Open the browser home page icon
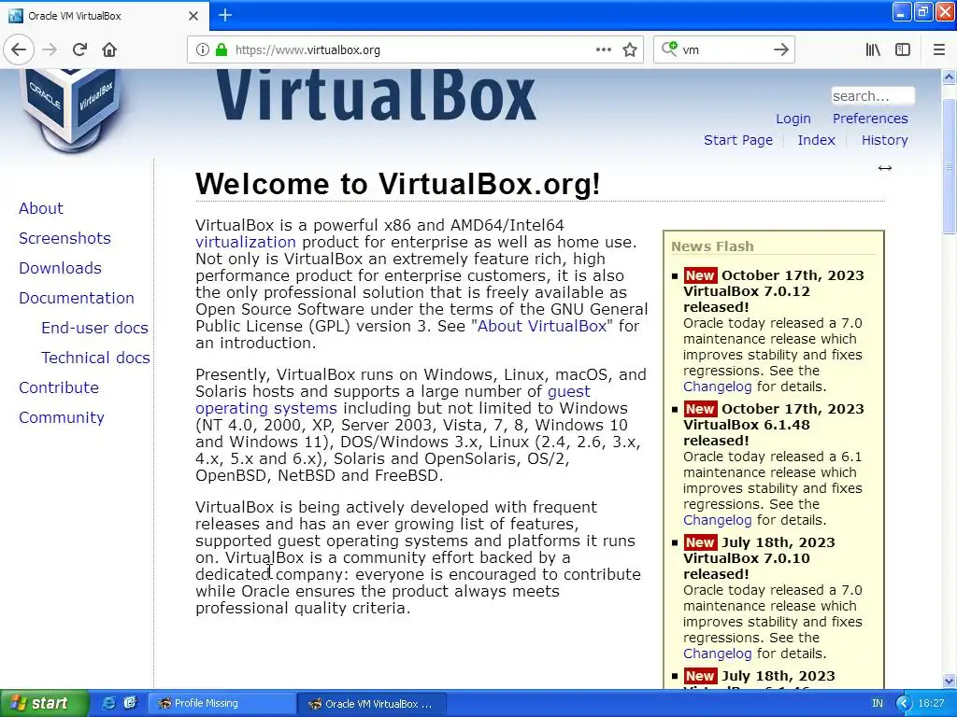957x717 pixels. click(x=109, y=49)
